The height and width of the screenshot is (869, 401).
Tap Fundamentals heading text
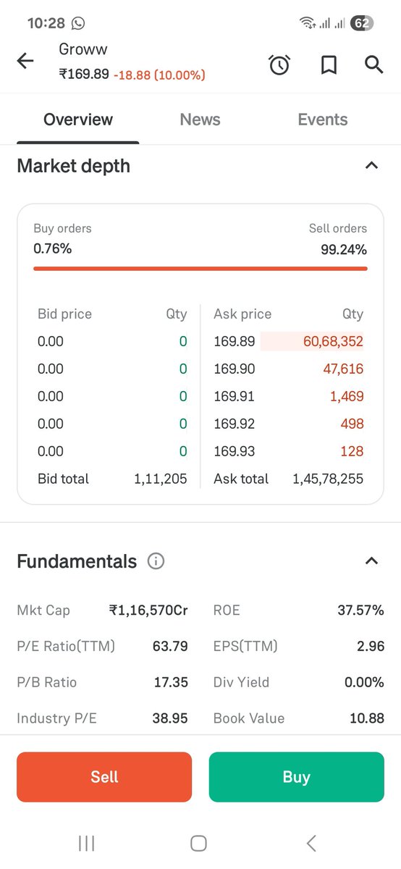point(77,561)
